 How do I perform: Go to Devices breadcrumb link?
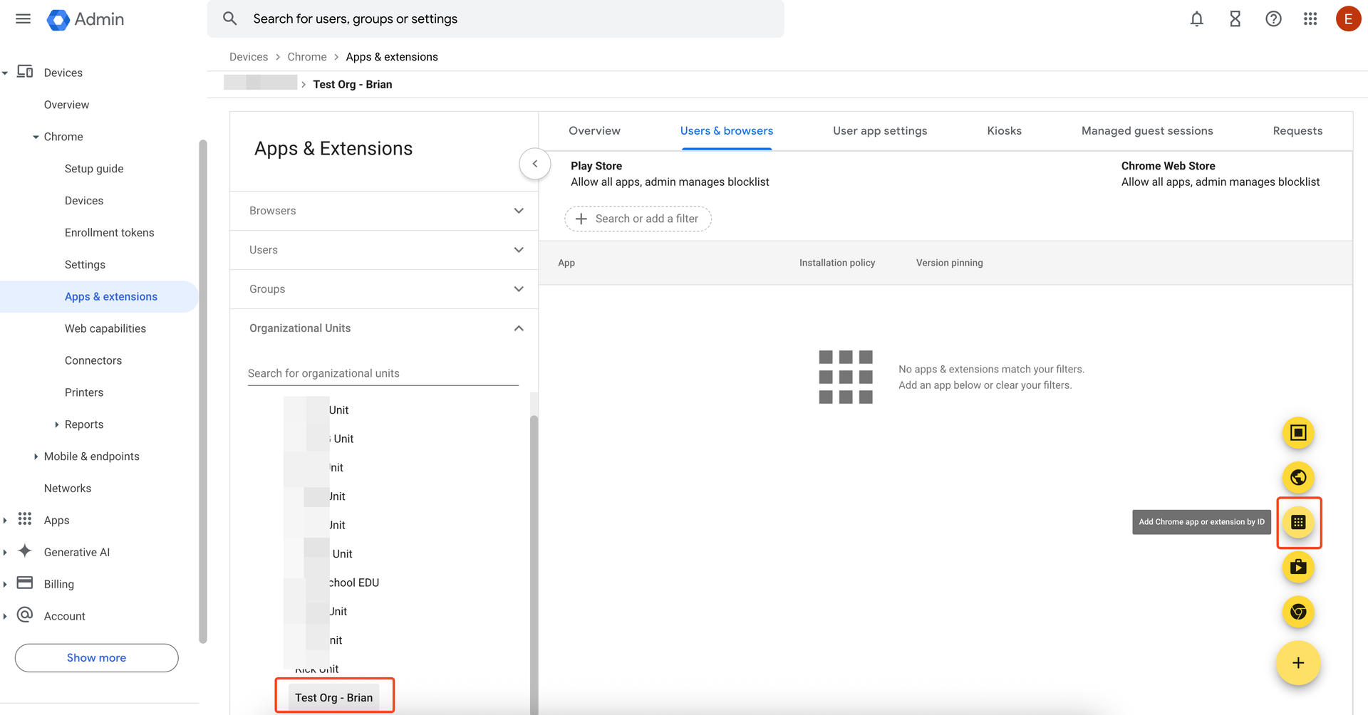(249, 57)
